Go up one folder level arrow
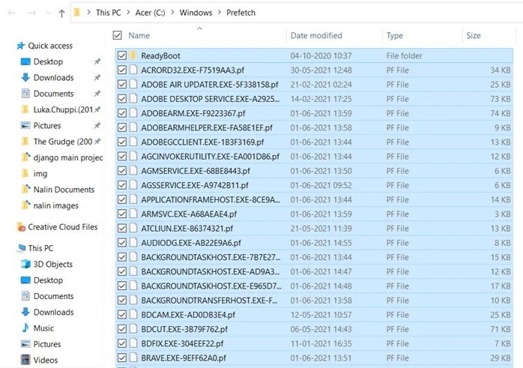Image resolution: width=523 pixels, height=368 pixels. pyautogui.click(x=61, y=13)
